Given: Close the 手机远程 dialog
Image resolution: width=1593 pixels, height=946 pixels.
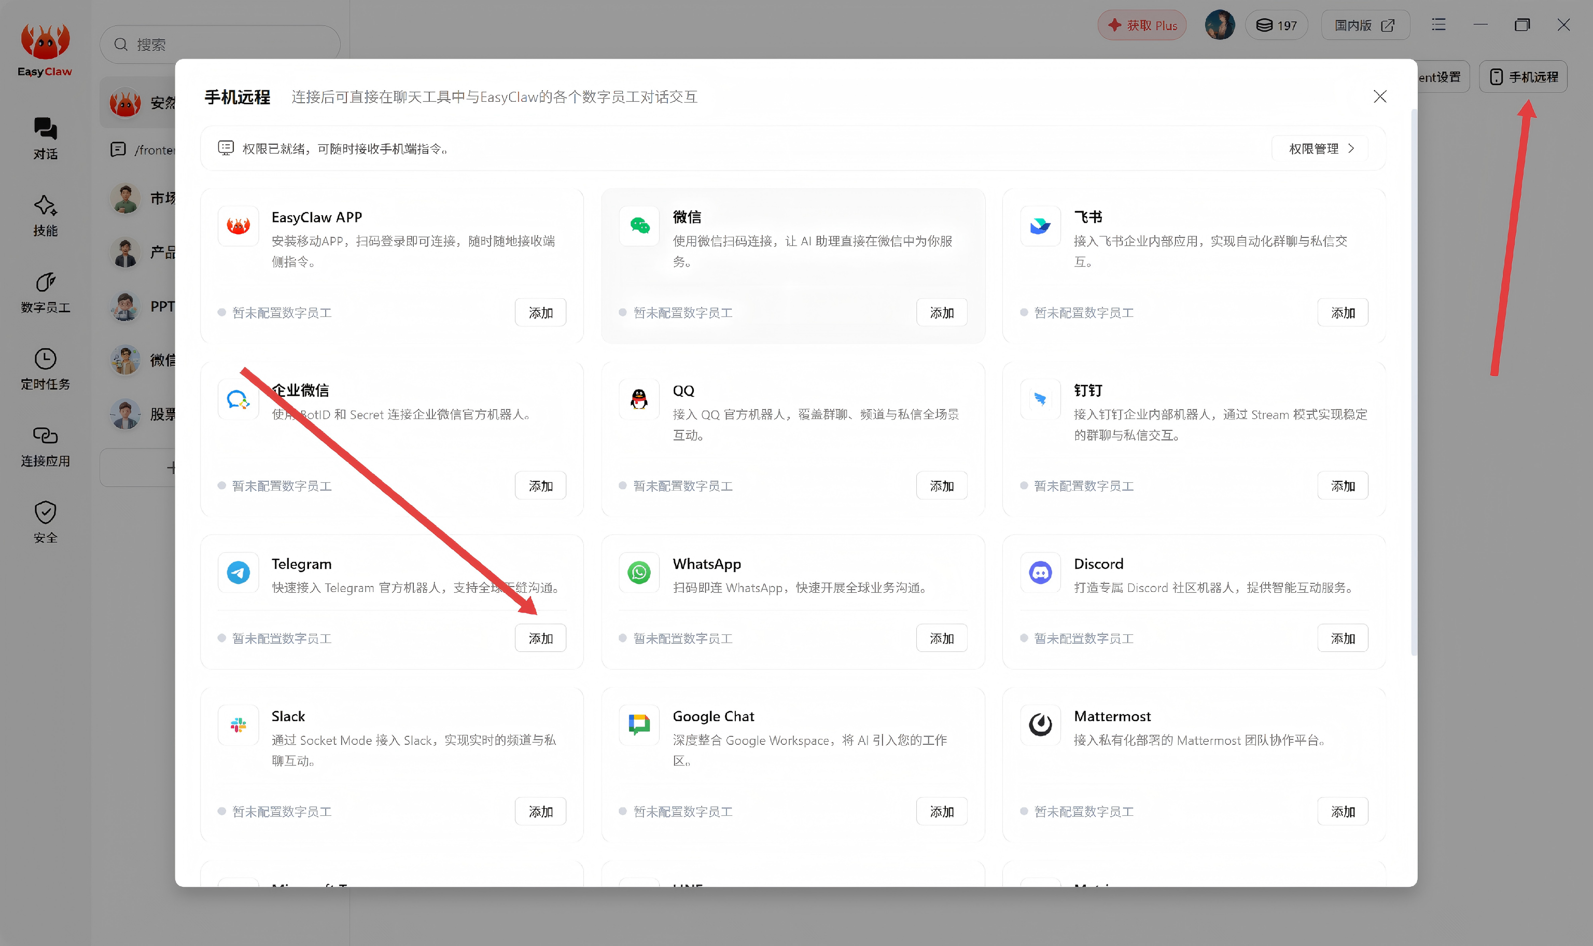Looking at the screenshot, I should (1379, 97).
